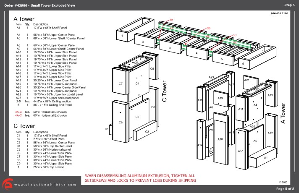Click the red aluminum extrusion warning text

pos(140,178)
